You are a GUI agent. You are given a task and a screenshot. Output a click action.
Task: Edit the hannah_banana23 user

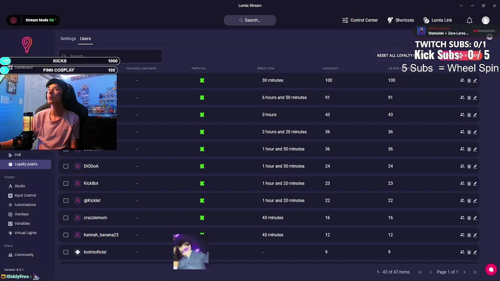pos(475,235)
